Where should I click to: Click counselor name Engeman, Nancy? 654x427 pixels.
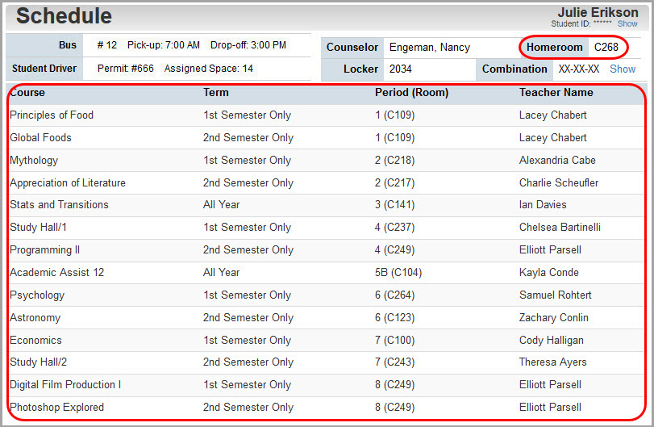tap(429, 48)
